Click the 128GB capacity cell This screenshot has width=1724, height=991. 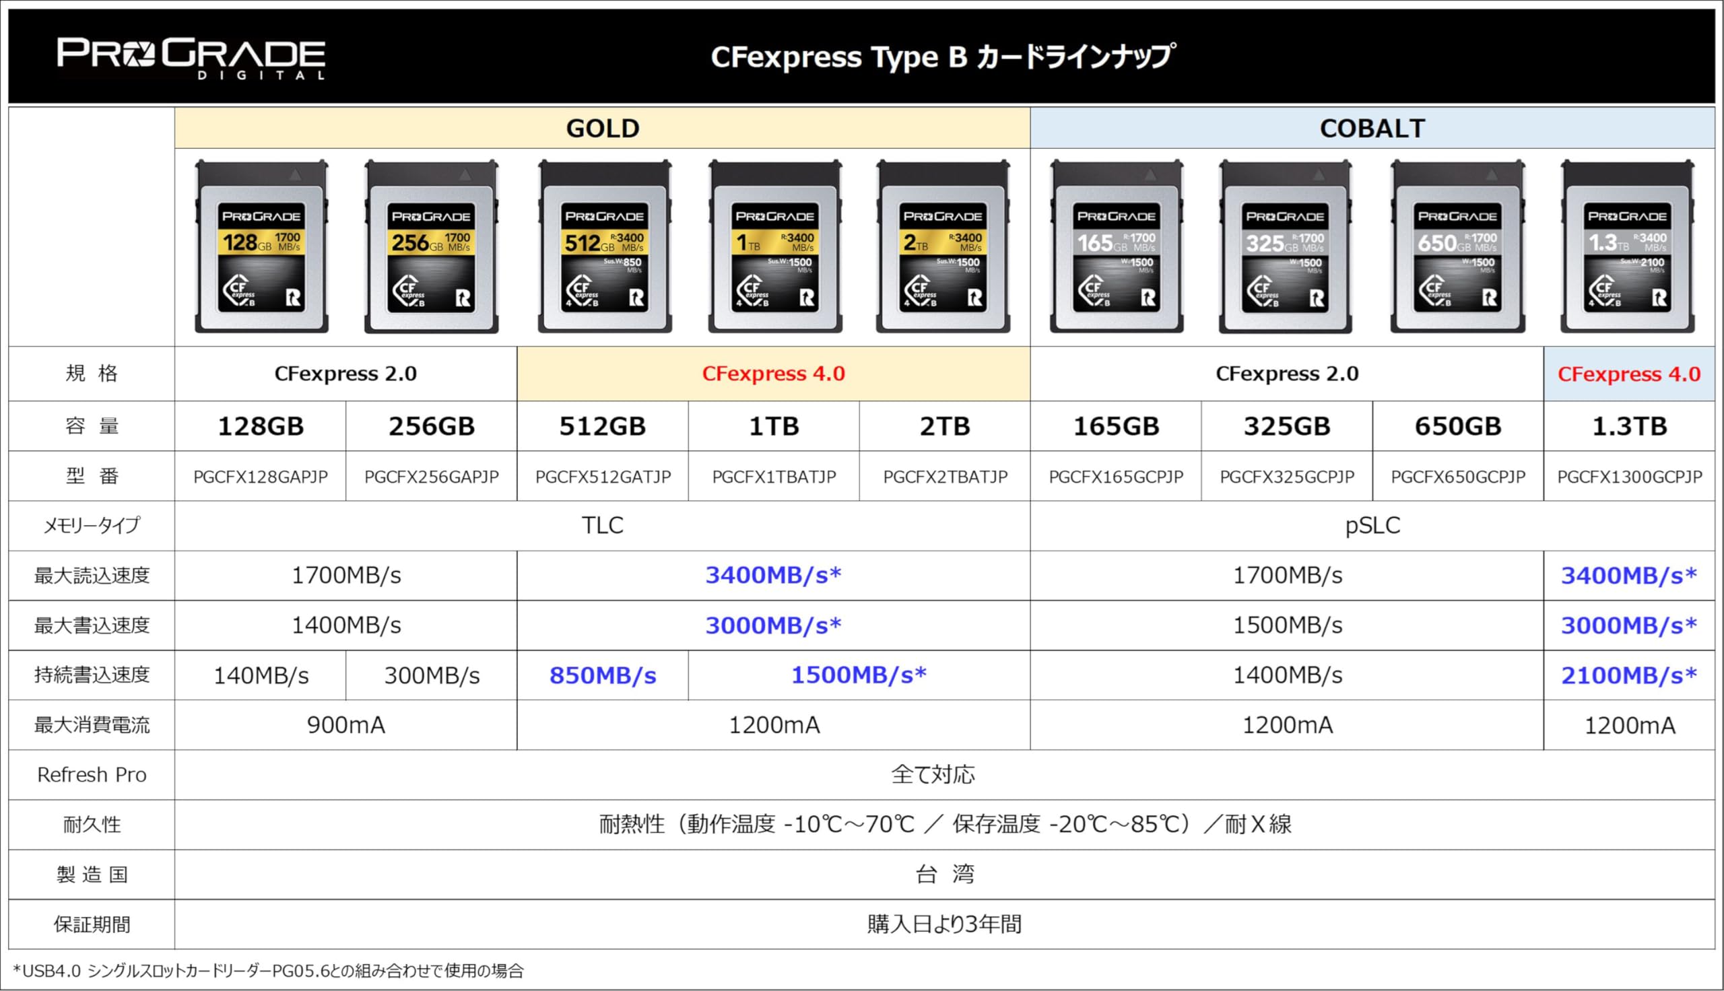pos(261,426)
